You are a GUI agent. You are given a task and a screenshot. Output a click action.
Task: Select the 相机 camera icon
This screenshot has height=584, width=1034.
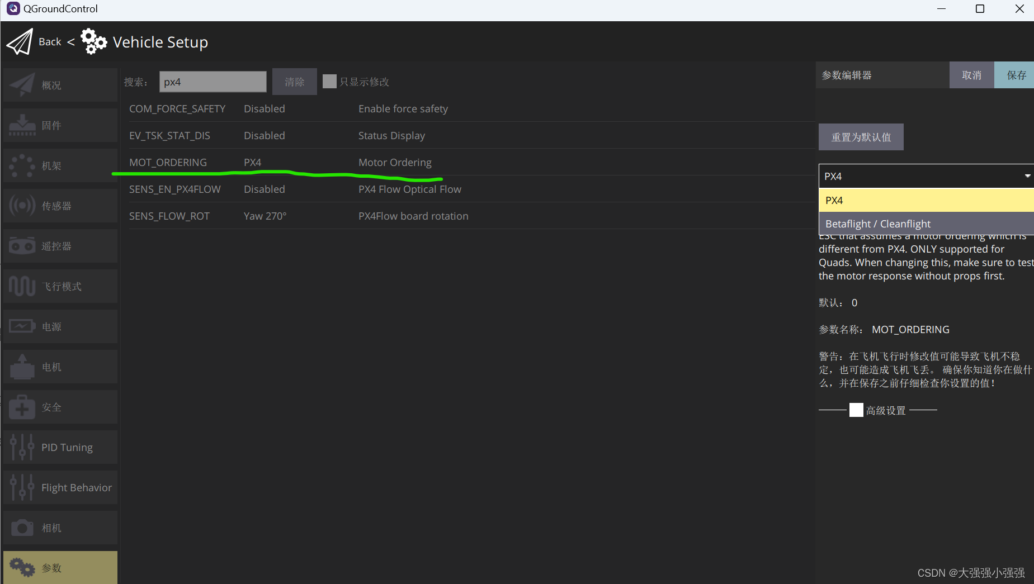point(22,528)
